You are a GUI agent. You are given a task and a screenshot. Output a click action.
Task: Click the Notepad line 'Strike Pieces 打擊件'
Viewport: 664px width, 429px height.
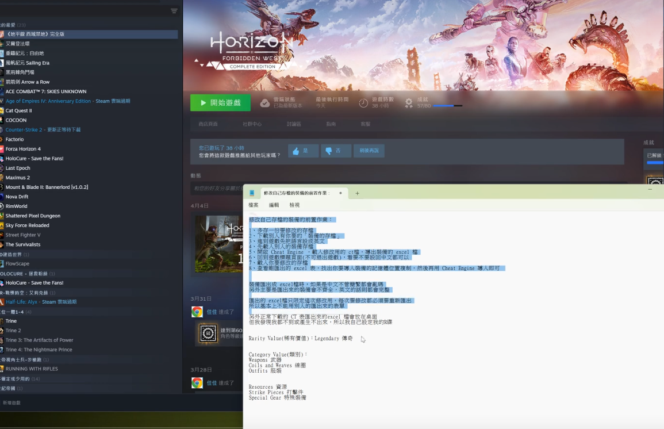click(276, 392)
